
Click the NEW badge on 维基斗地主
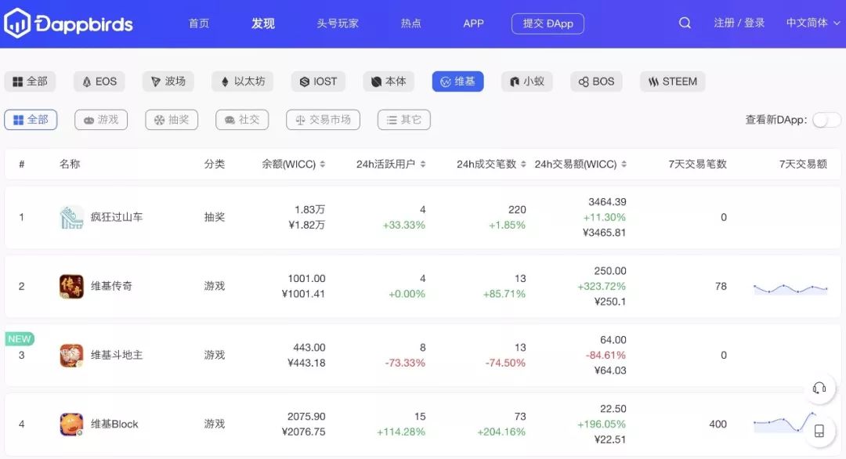pos(20,338)
